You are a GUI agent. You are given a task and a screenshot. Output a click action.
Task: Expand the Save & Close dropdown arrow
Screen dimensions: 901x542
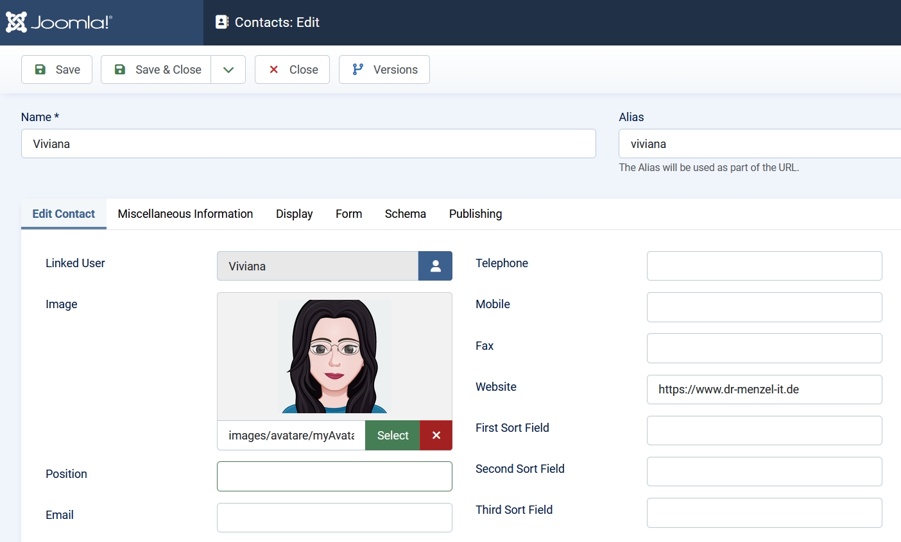click(x=228, y=69)
